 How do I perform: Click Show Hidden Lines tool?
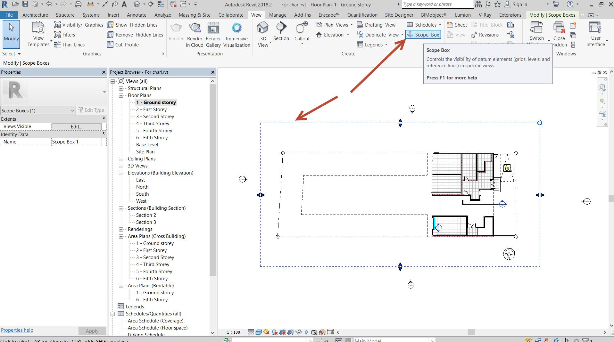132,25
